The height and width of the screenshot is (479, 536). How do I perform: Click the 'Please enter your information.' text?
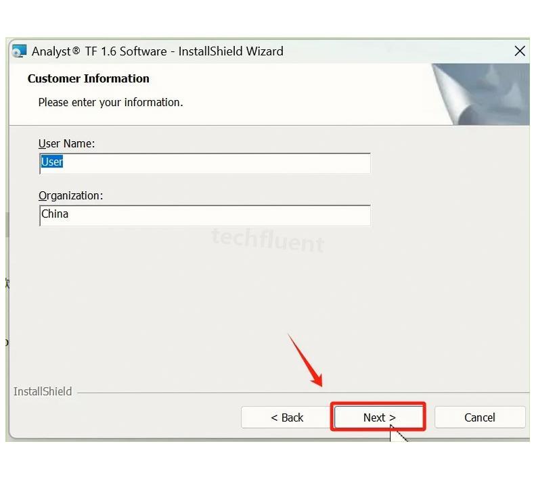point(111,102)
